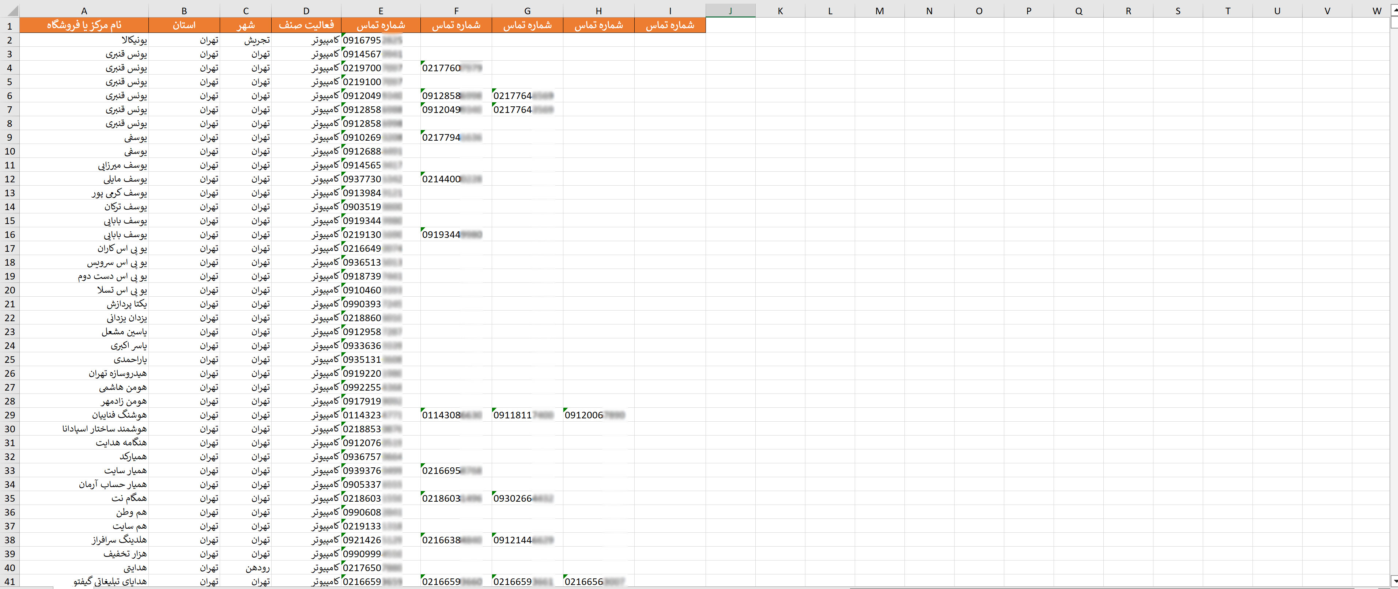Select column W header
Image resolution: width=1398 pixels, height=589 pixels.
point(1376,10)
